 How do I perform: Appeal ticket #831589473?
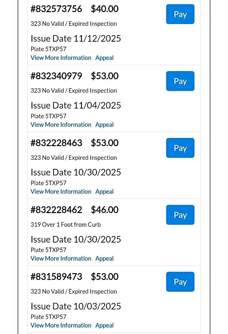(x=104, y=326)
